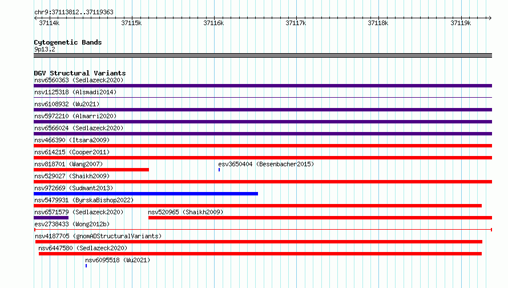This screenshot has height=288, width=508.
Task: Select the nsv6108932 purple bar
Action: tap(263, 110)
